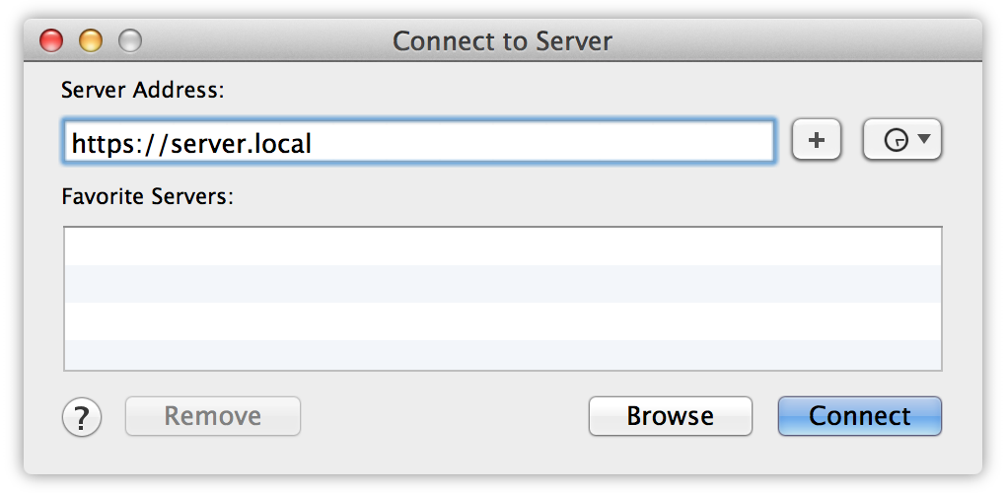This screenshot has width=1006, height=493.
Task: Click the Connect button
Action: point(860,416)
